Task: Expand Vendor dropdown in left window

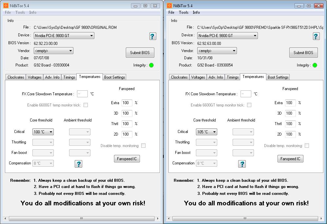Action: point(54,51)
